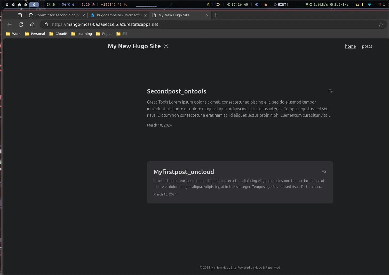Screen dimensions: 389x275
Task: Open the Myfirstpost_oncloud post title
Action: click(184, 172)
